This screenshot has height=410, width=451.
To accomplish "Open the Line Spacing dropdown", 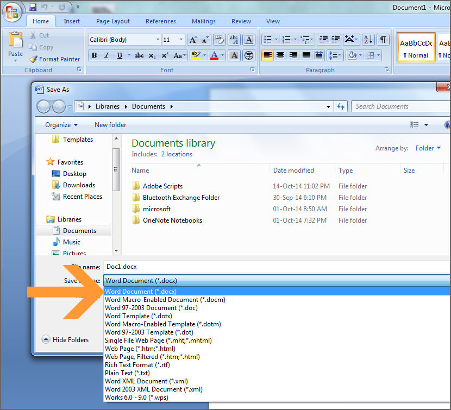I will tap(335, 55).
